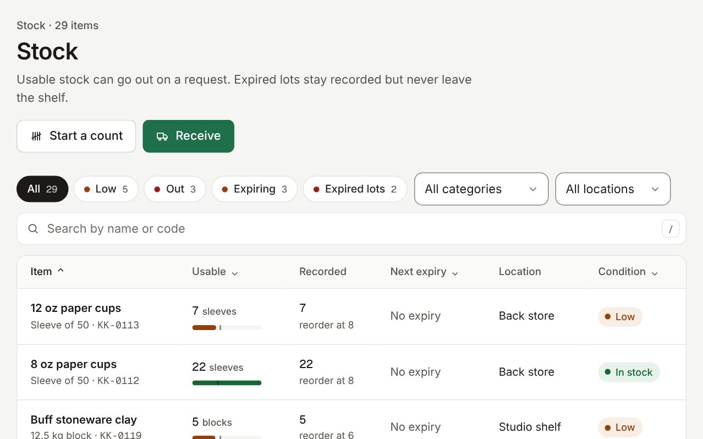This screenshot has height=439, width=703.
Task: Click the 12 oz paper cups usable bar
Action: [x=227, y=327]
